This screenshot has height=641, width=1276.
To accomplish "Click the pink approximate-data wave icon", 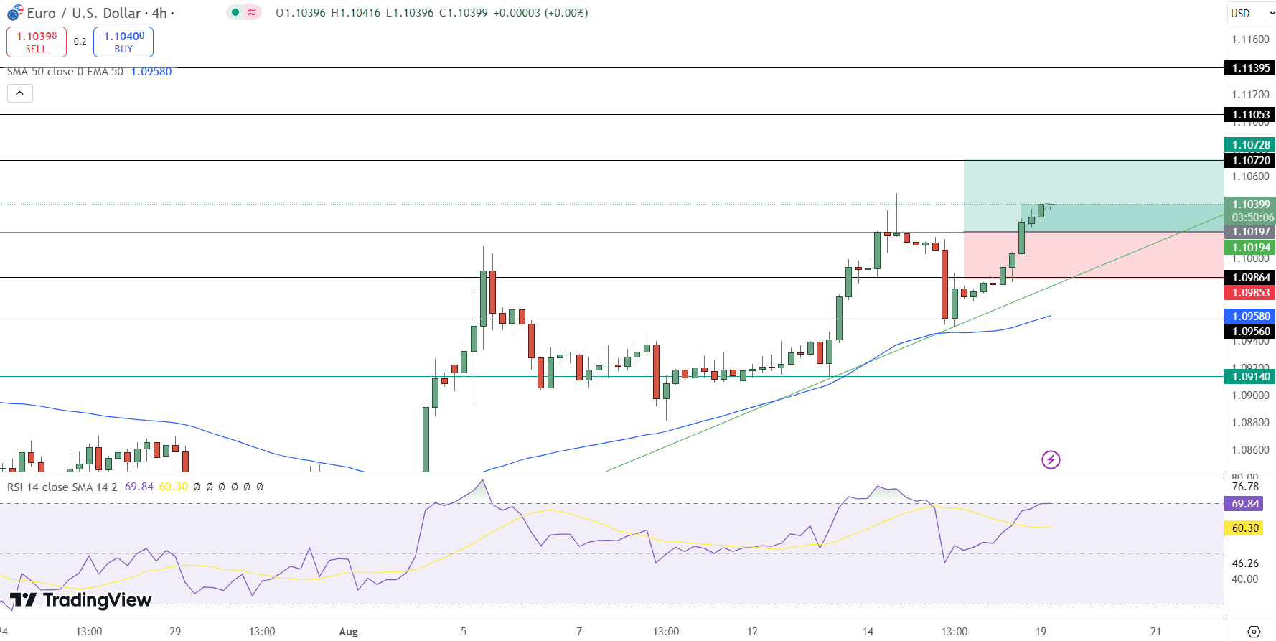I will (x=252, y=12).
